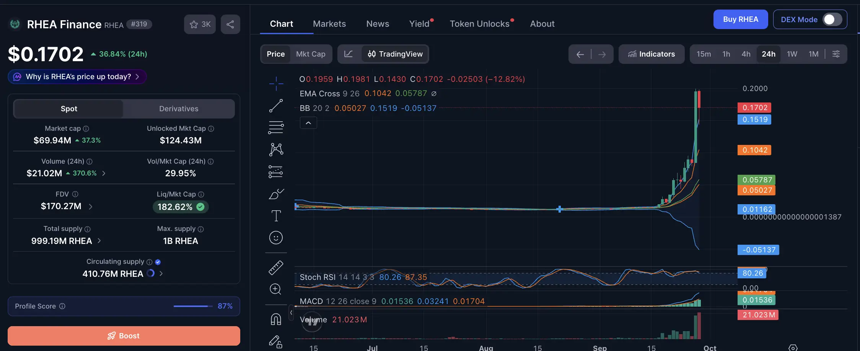
Task: Switch to the line chart icon
Action: coord(349,54)
